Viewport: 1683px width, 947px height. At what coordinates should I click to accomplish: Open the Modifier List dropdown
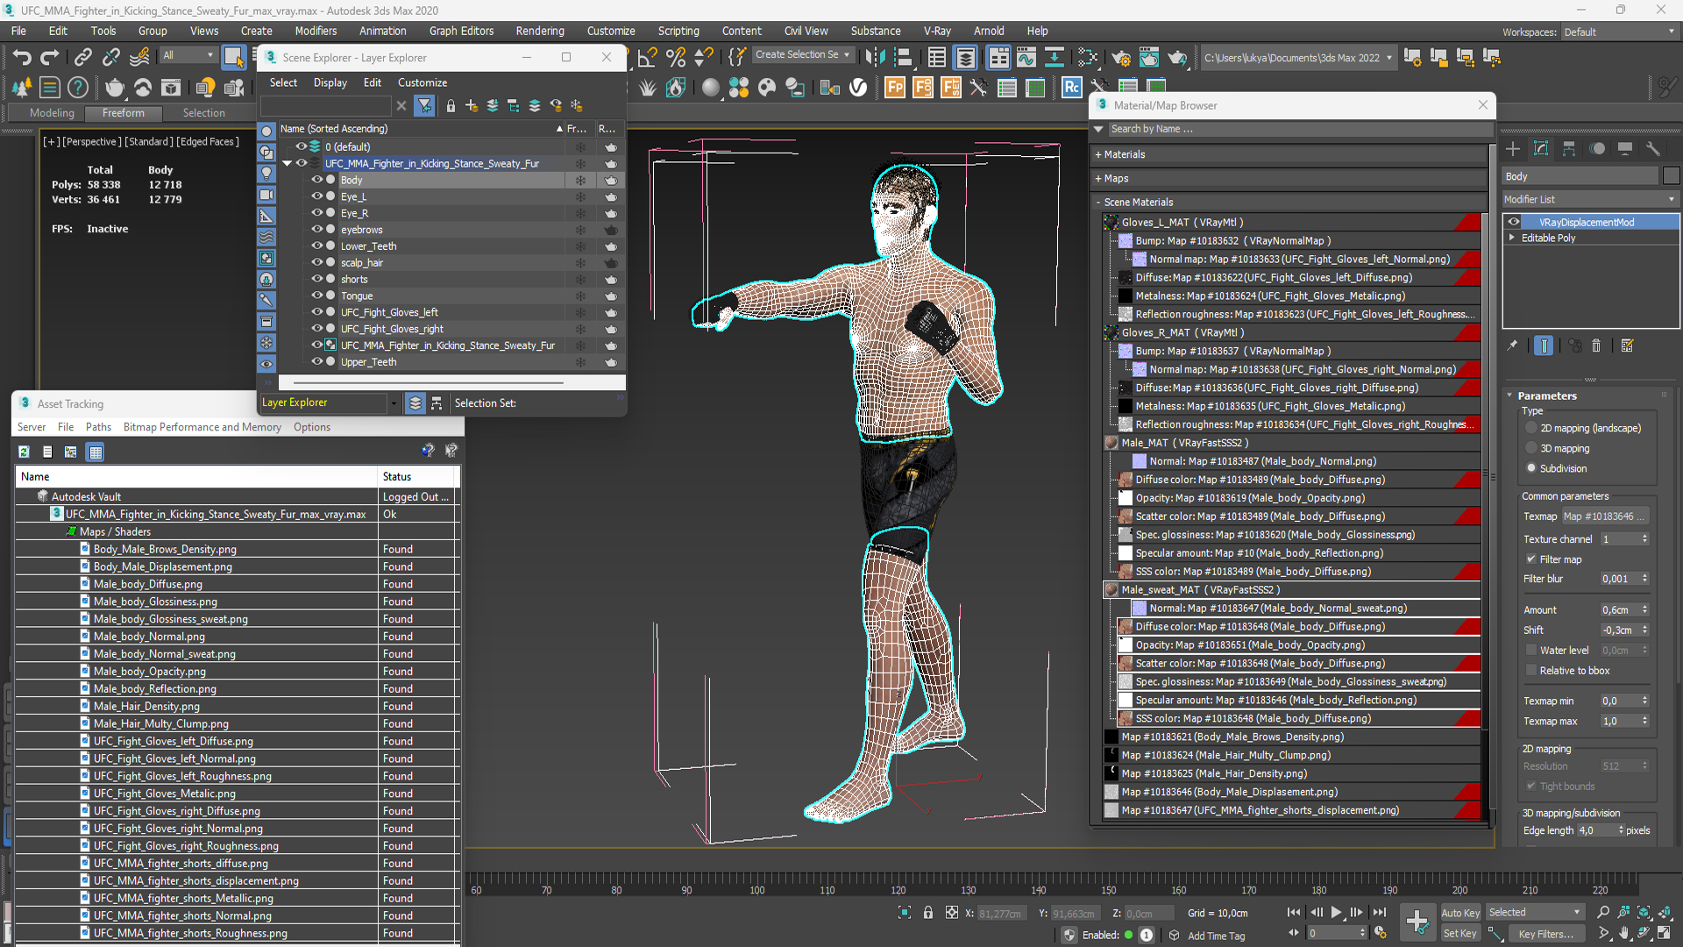pyautogui.click(x=1590, y=199)
